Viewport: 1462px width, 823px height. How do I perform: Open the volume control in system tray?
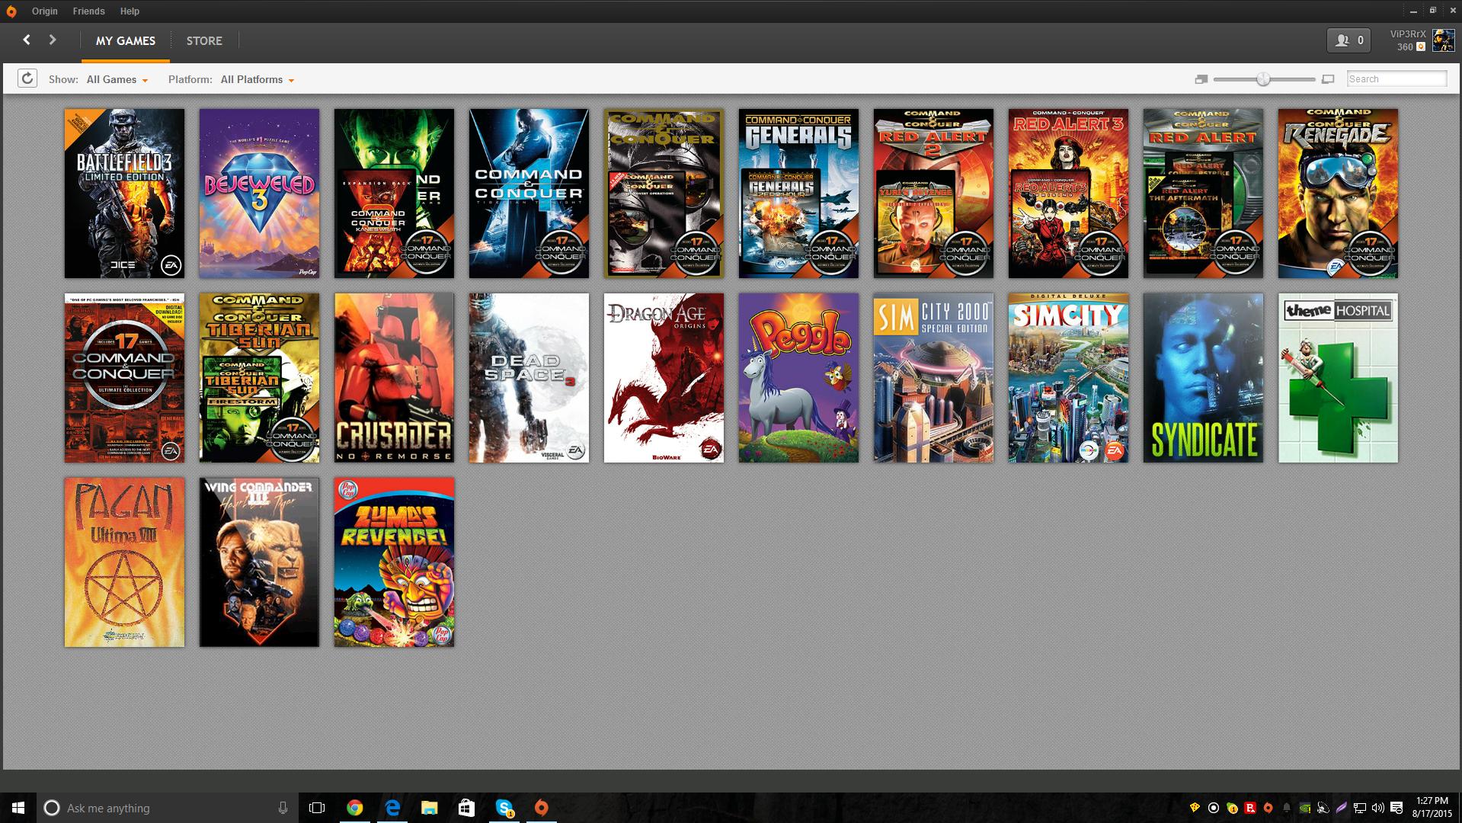point(1377,808)
